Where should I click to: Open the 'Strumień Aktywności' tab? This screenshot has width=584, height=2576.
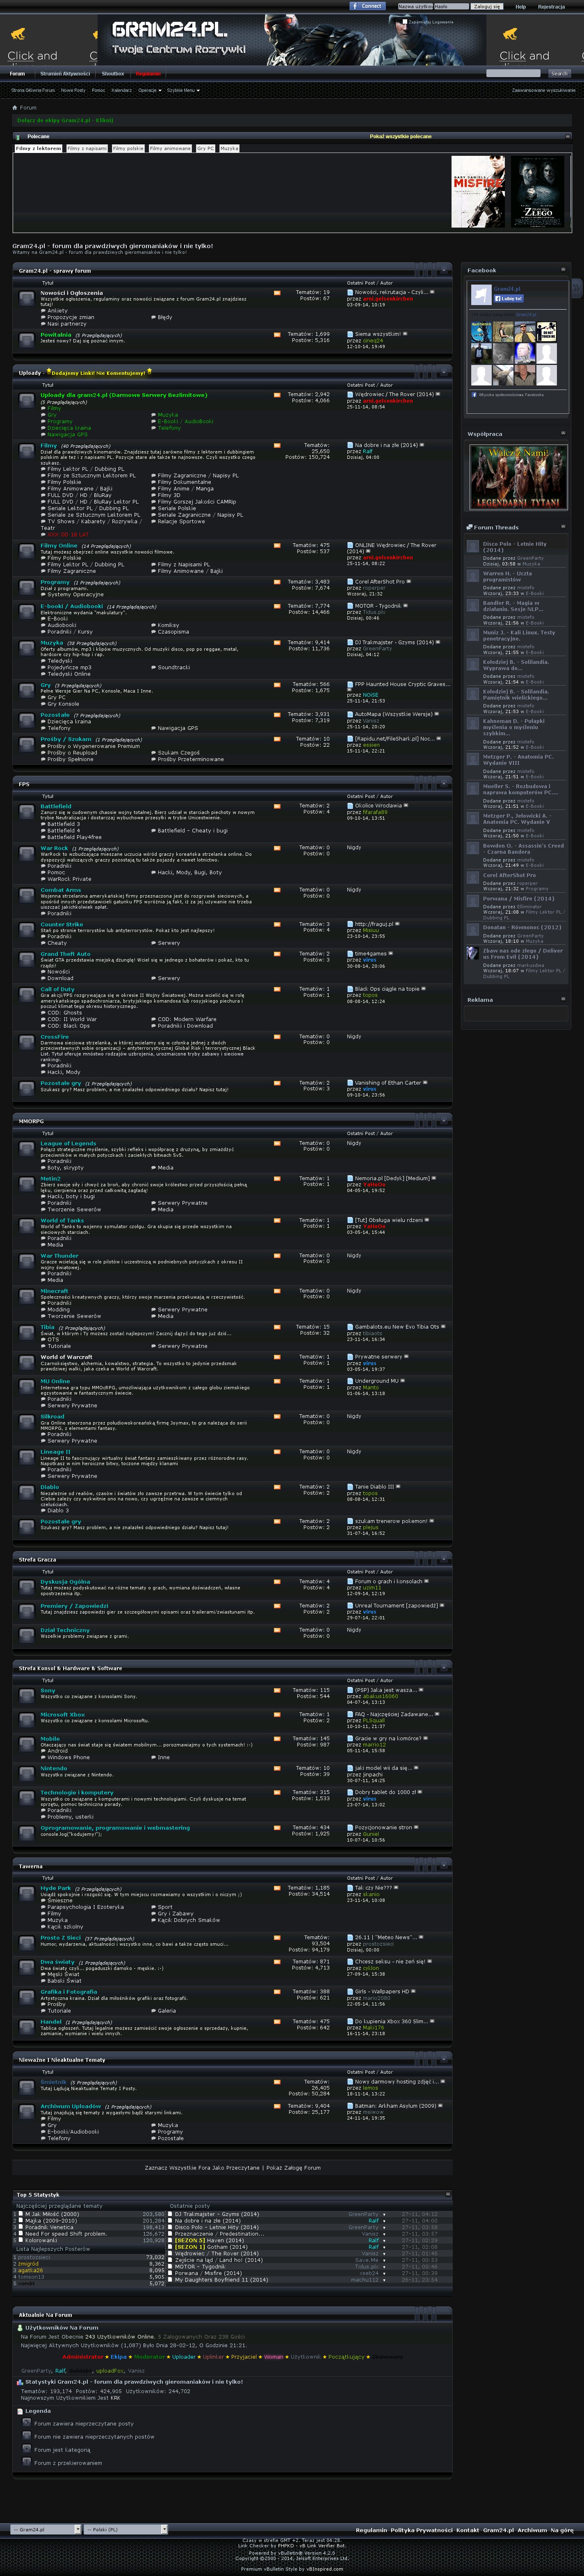point(64,73)
